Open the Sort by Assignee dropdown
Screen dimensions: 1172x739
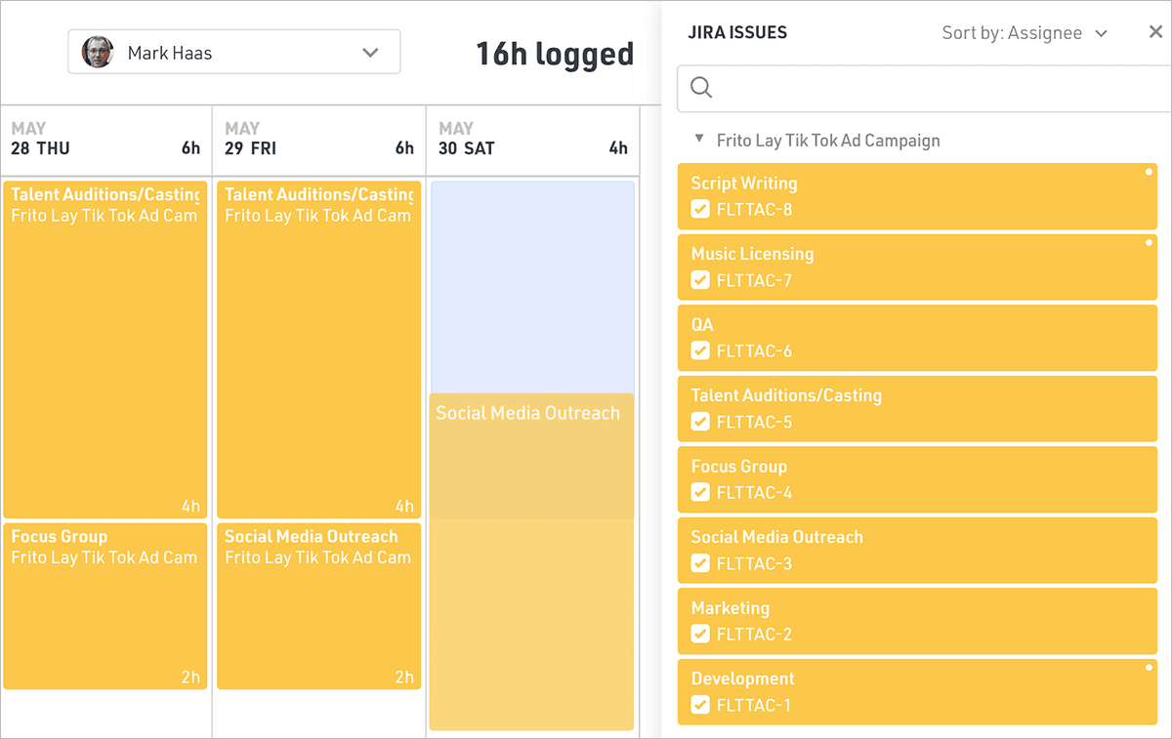1024,33
